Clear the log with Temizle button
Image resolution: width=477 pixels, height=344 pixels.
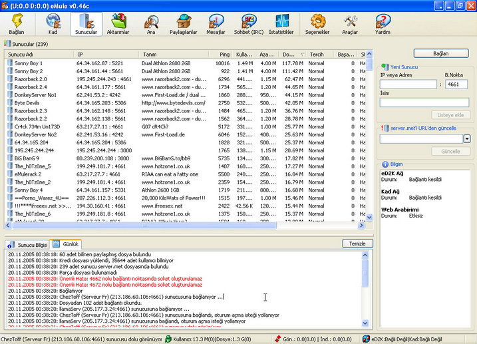coord(357,244)
